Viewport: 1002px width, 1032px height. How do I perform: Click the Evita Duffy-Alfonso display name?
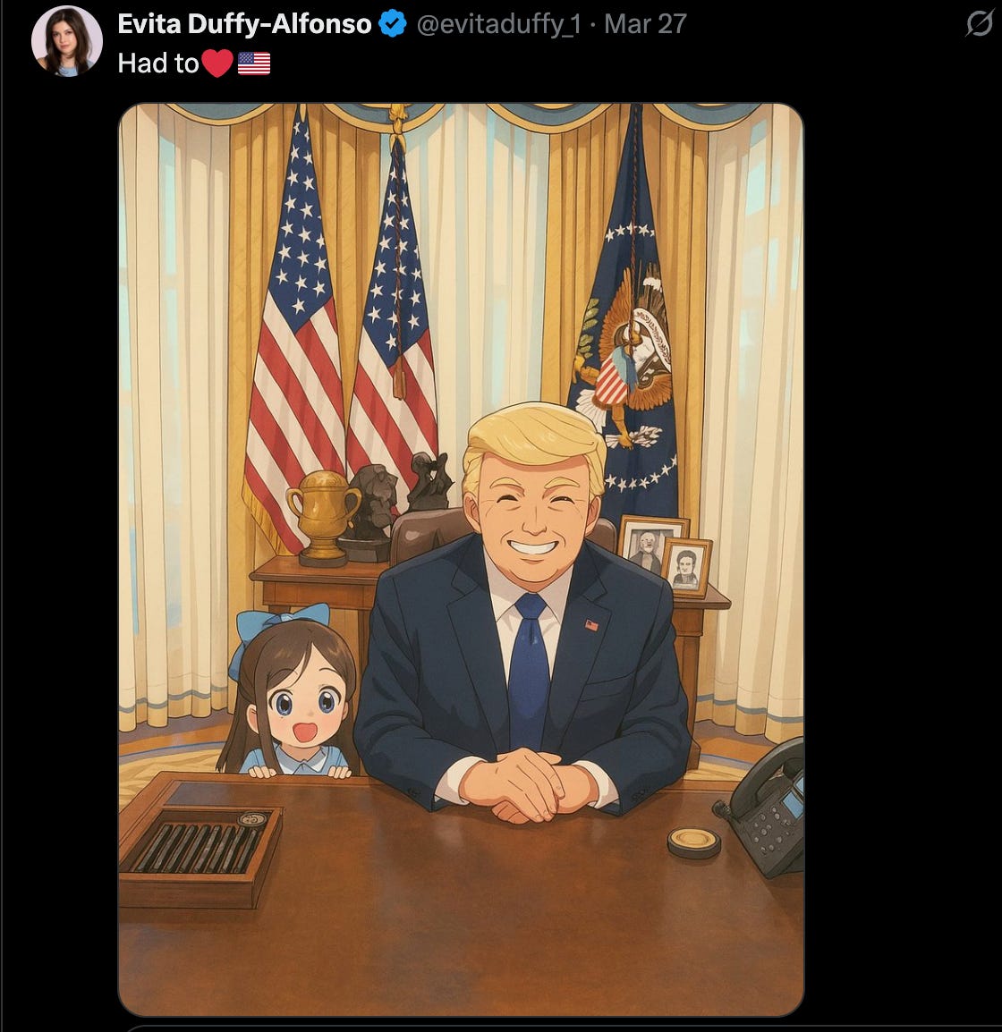point(244,24)
